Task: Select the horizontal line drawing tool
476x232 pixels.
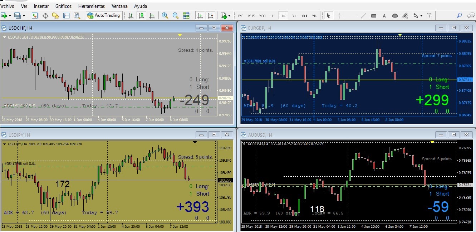Action: tap(353, 16)
